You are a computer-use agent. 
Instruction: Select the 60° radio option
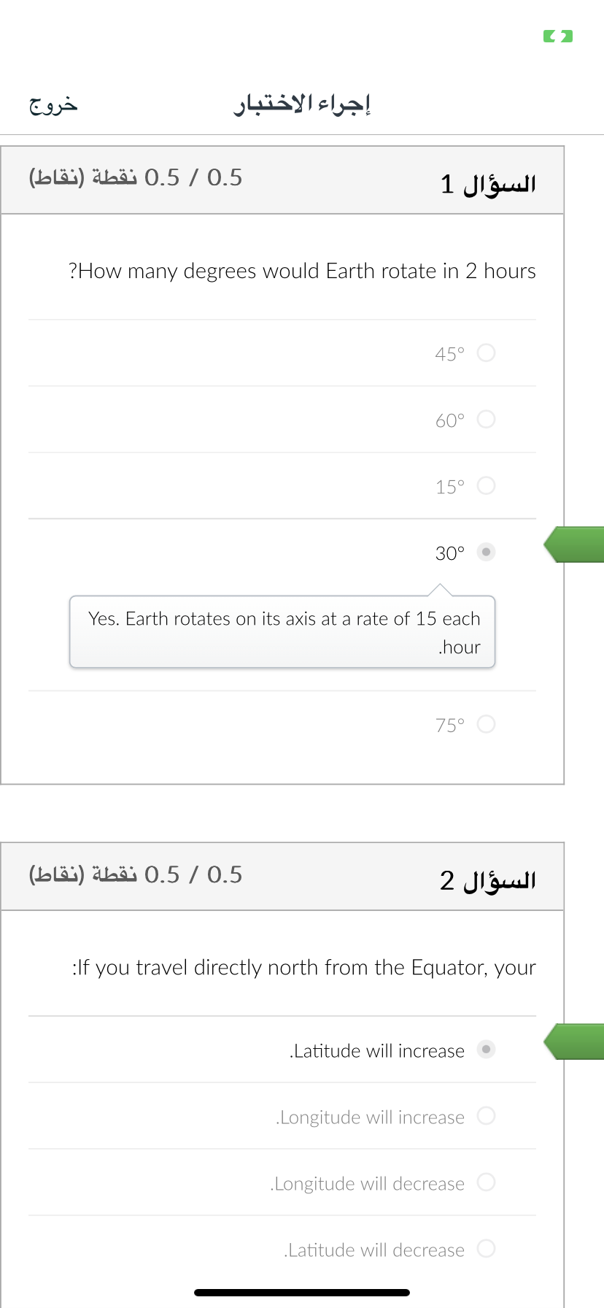pos(486,420)
